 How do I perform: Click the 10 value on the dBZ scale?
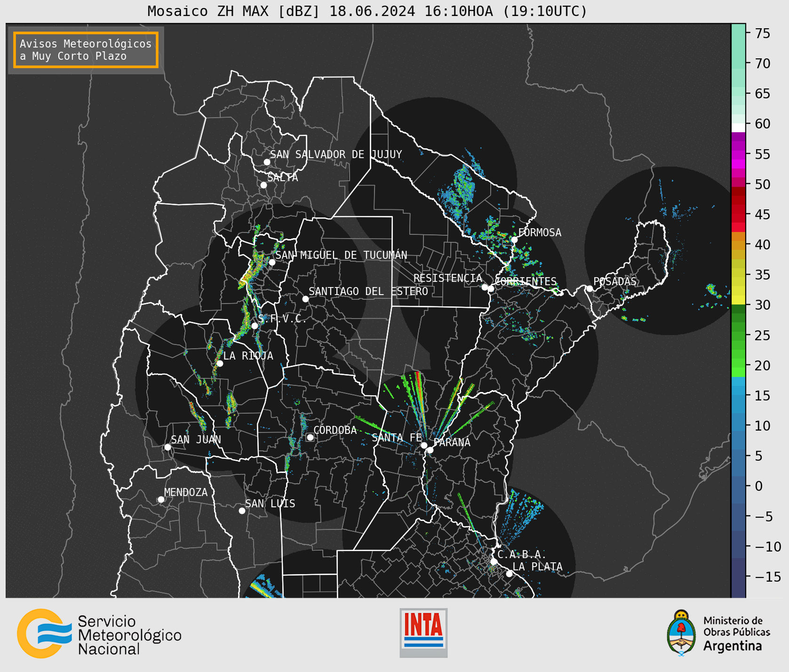pyautogui.click(x=763, y=426)
